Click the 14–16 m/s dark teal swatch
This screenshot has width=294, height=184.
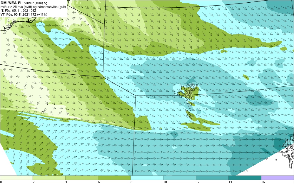pos(245,178)
